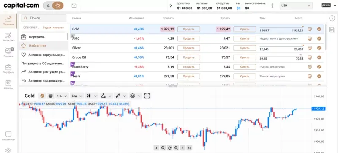Click the Silver min-max range slider
The height and width of the screenshot is (153, 338).
(x=282, y=47)
